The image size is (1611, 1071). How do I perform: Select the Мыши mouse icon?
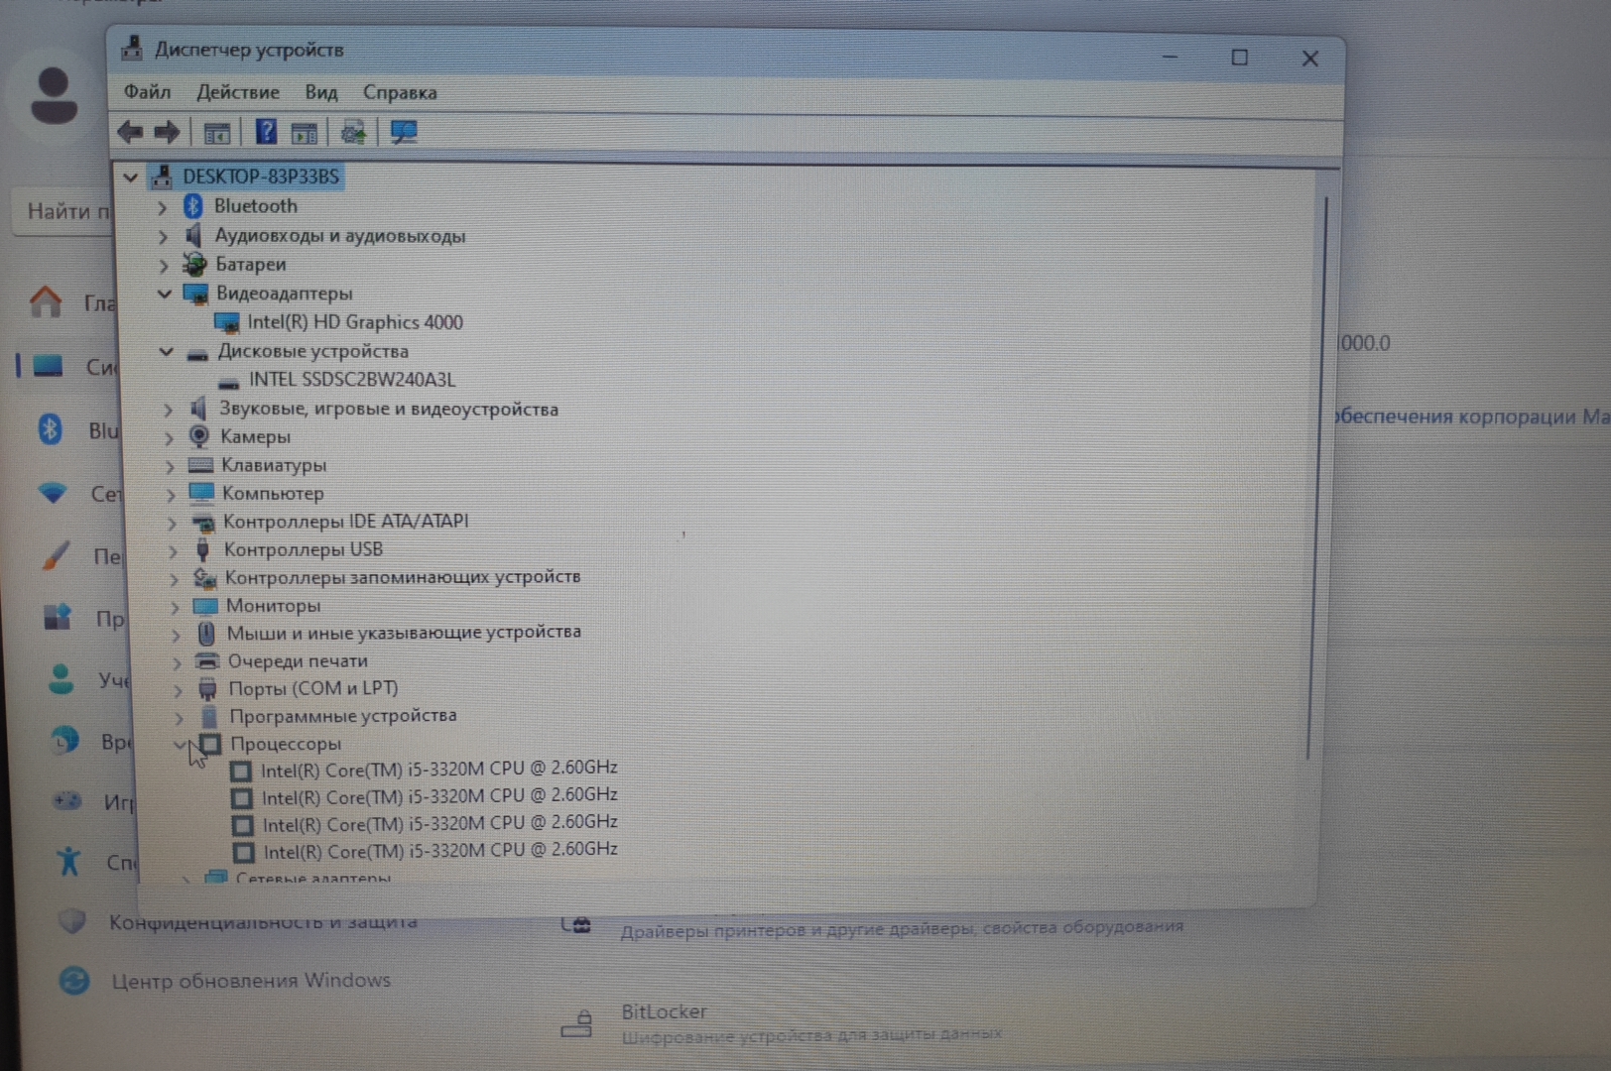click(206, 633)
